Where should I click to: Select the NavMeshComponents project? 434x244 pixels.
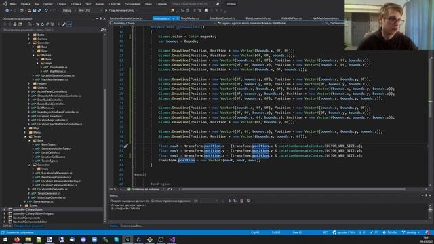point(26,218)
